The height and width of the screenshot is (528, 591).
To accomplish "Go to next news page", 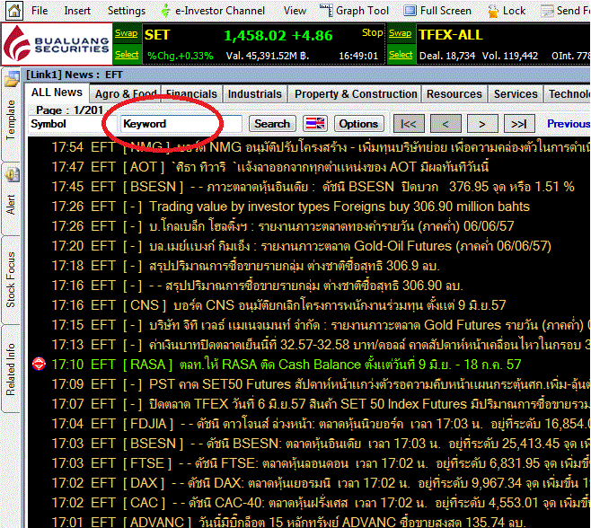I will tap(482, 124).
